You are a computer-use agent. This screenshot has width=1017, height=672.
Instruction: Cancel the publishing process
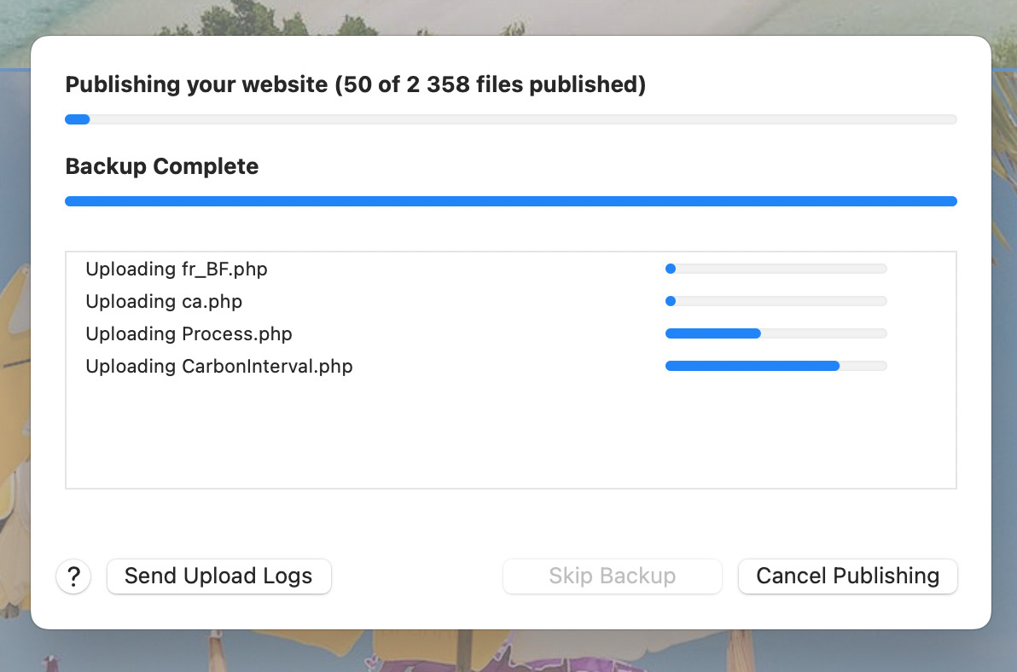tap(847, 576)
